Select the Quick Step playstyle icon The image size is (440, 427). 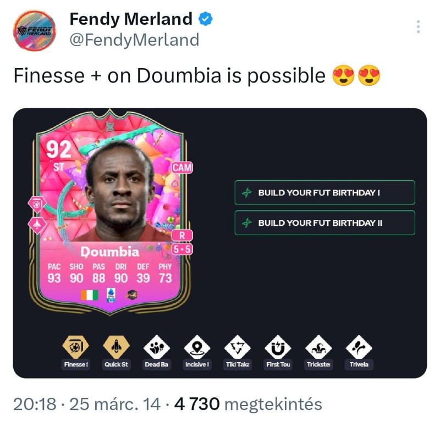pyautogui.click(x=116, y=347)
